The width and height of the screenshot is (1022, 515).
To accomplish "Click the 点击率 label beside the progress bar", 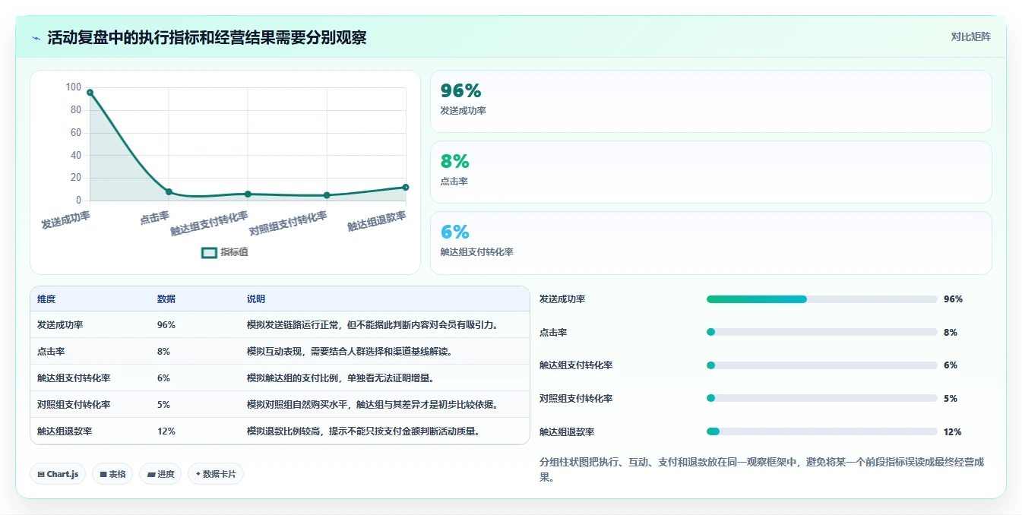I will tap(553, 333).
